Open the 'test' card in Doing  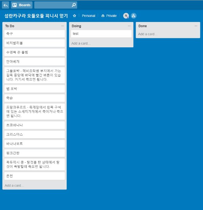[x=100, y=34]
